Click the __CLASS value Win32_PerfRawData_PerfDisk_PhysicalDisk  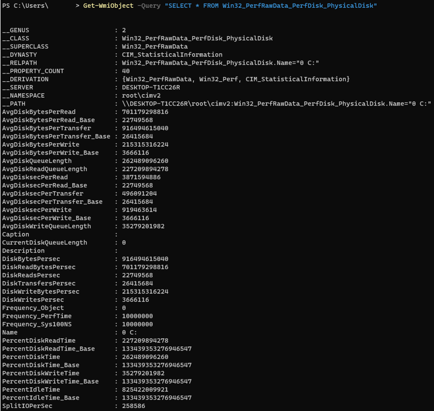(197, 38)
